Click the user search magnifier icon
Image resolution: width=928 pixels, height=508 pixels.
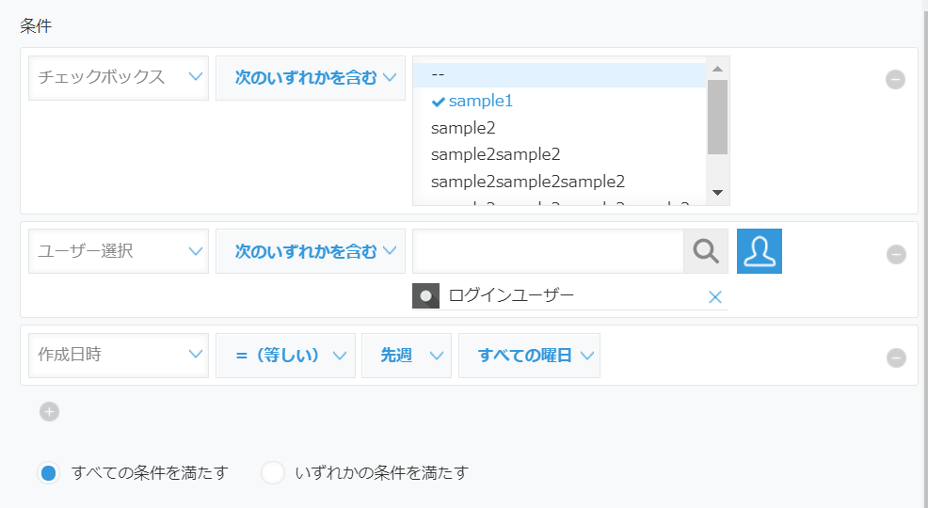coord(706,251)
